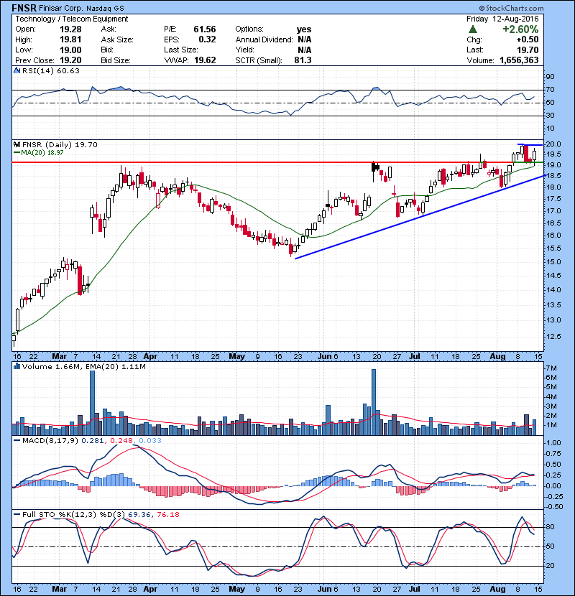Click the MACD(8,17,9) legend label
Viewport: 575px width, 596px height.
(x=50, y=441)
